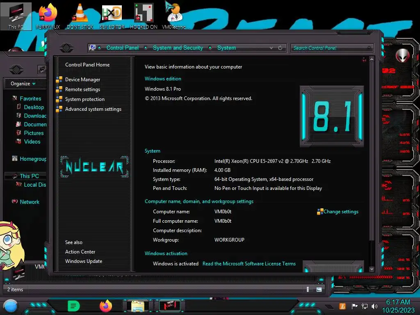
Task: Click the shield icon next to System protection
Action: (59, 99)
